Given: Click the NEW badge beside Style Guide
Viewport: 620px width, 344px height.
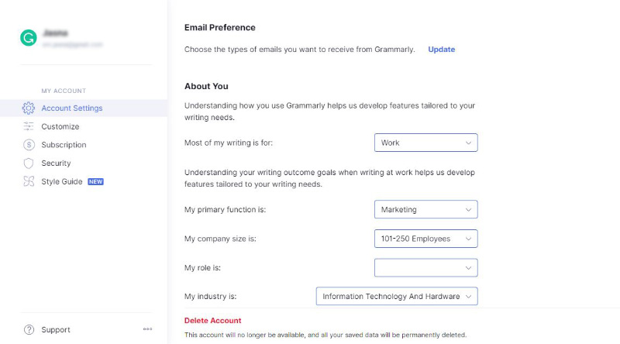Looking at the screenshot, I should (x=95, y=181).
